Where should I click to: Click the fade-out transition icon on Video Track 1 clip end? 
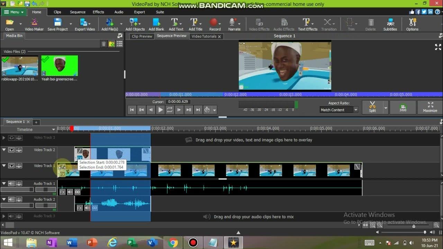(x=357, y=167)
